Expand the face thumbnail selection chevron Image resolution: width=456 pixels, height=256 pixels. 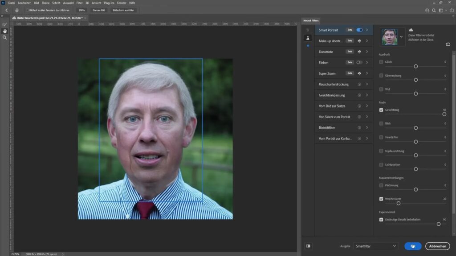tap(401, 37)
